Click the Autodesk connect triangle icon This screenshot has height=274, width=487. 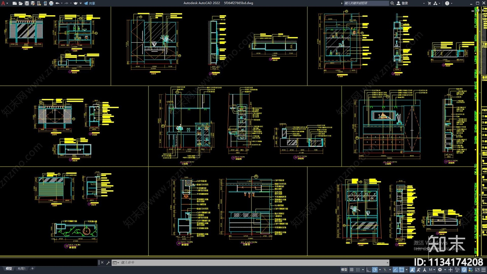(436, 3)
